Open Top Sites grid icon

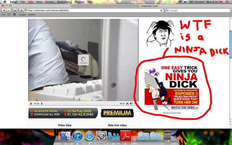(14, 14)
